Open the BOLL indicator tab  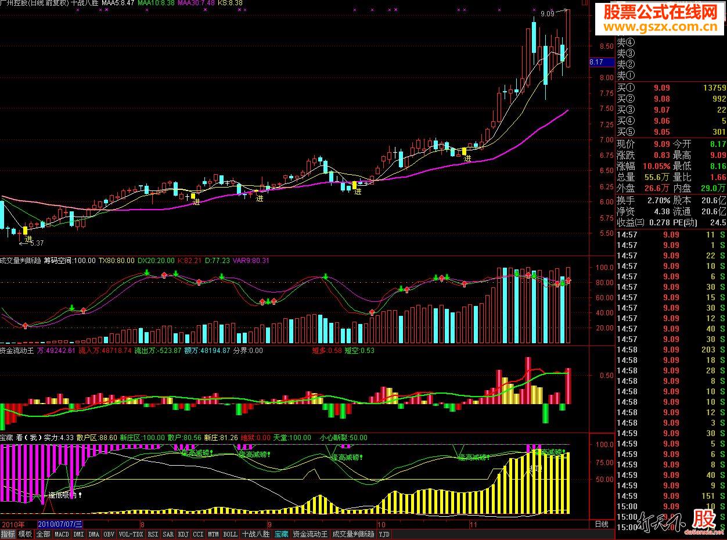[230, 534]
